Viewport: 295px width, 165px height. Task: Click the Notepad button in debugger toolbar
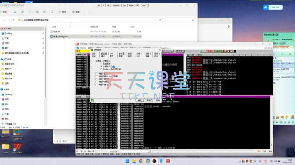tap(116, 6)
